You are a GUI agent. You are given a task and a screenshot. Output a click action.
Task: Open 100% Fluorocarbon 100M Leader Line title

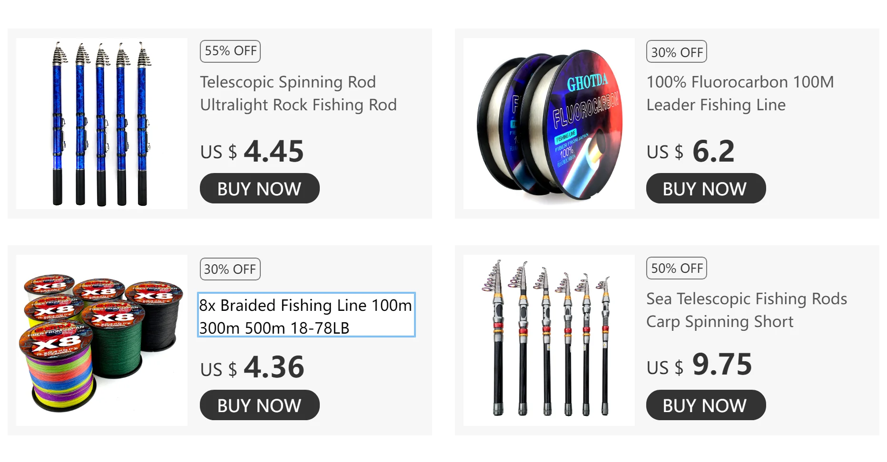pos(740,93)
